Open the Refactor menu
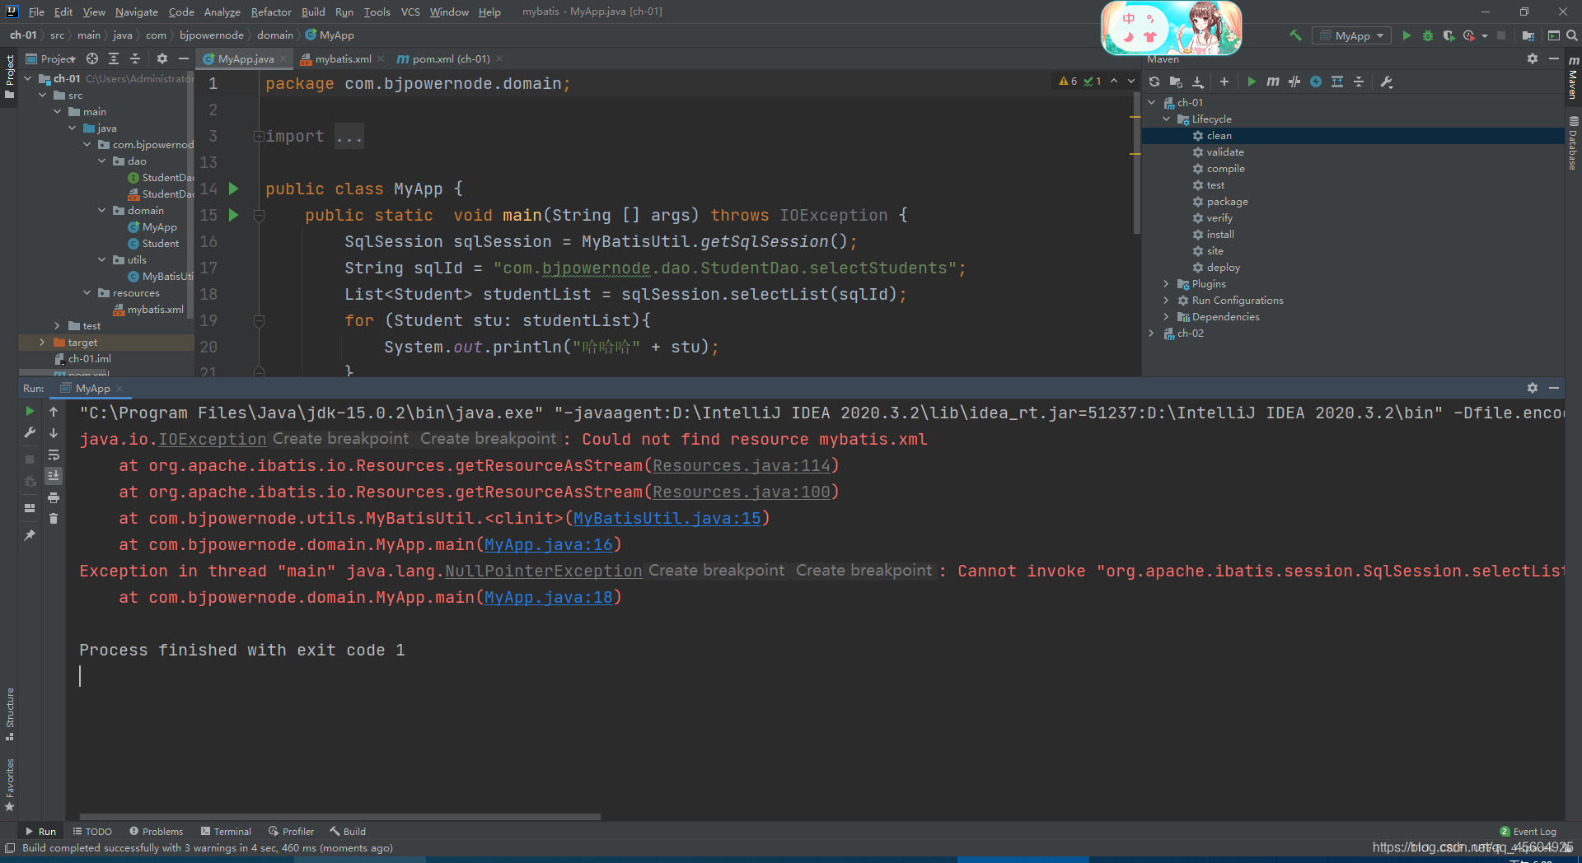1582x863 pixels. [271, 12]
